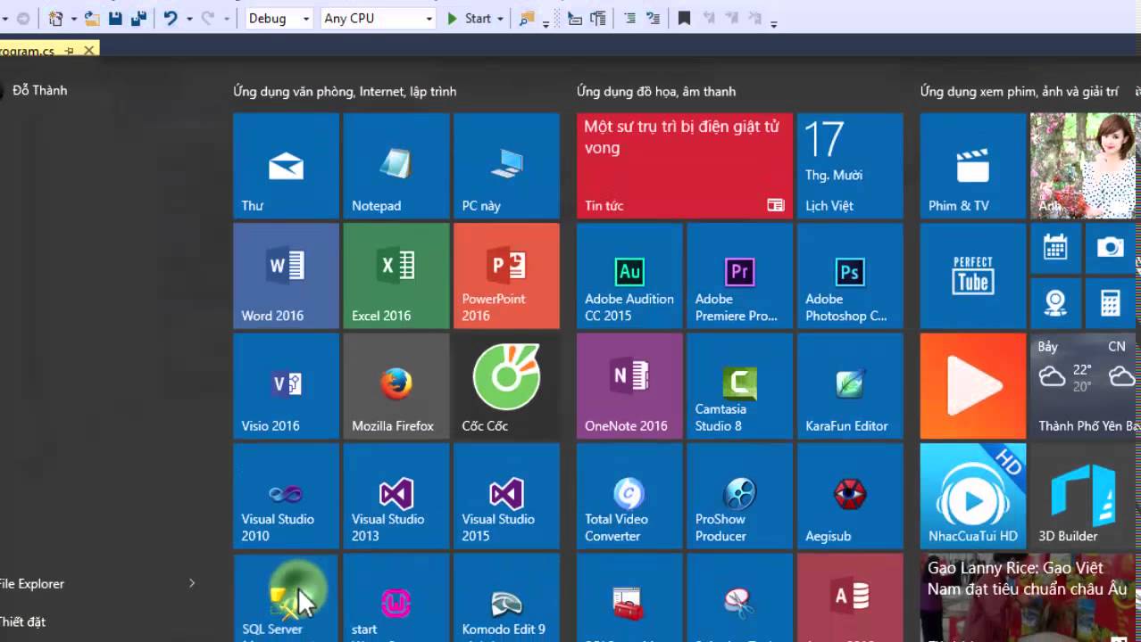Open Adobe Photoshop CC tile
Viewport: 1141px width, 642px height.
click(849, 276)
